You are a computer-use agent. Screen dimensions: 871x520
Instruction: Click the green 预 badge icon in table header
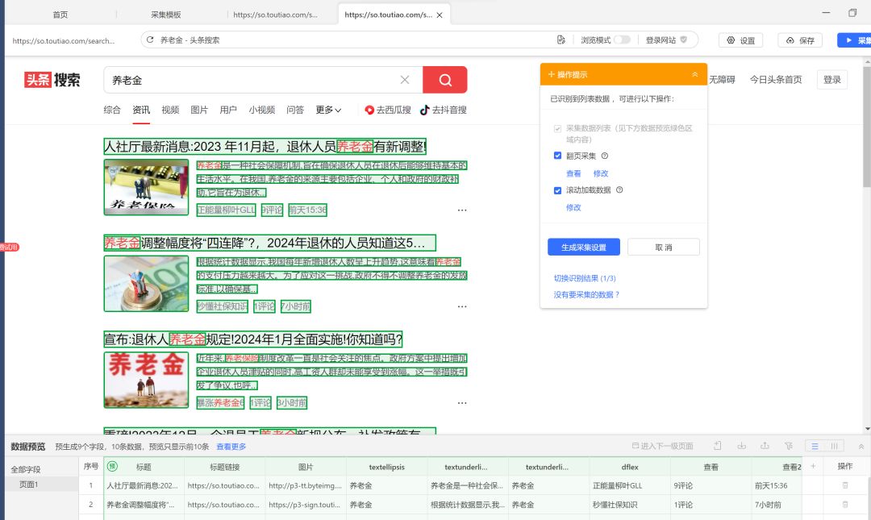coord(112,466)
